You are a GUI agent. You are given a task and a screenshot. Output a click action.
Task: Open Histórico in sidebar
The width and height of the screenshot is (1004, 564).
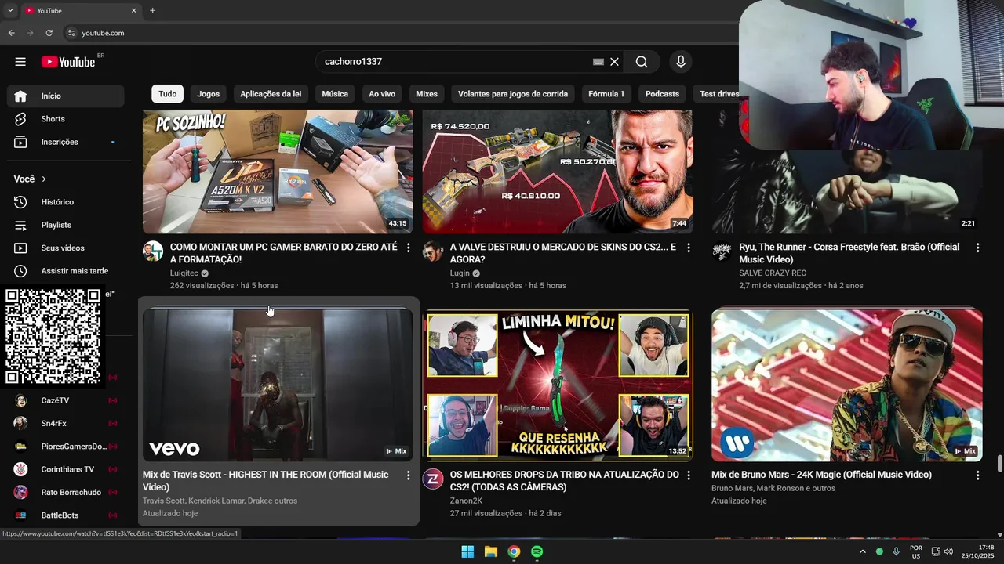66,202
